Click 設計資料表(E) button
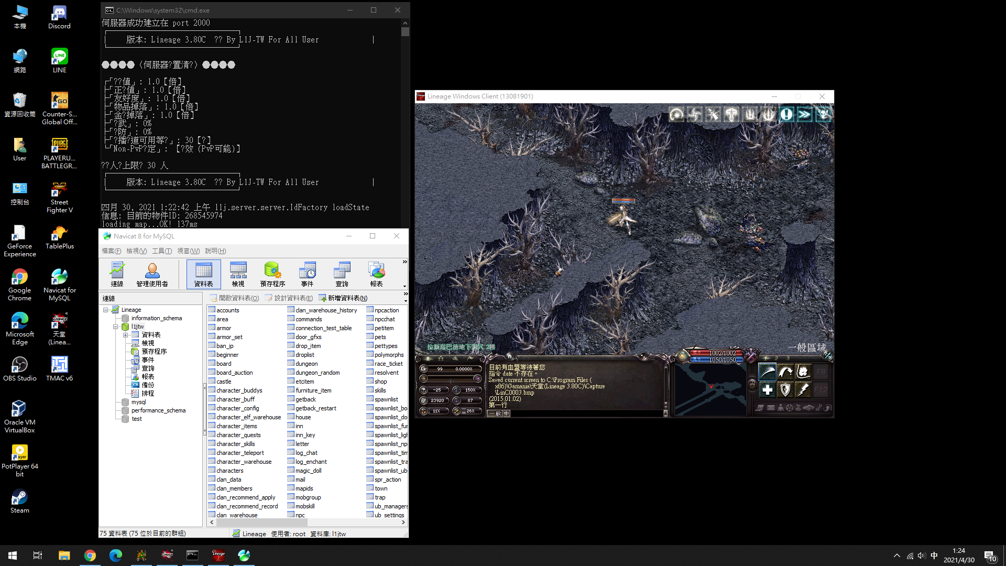Viewport: 1006px width, 566px height. (x=289, y=298)
